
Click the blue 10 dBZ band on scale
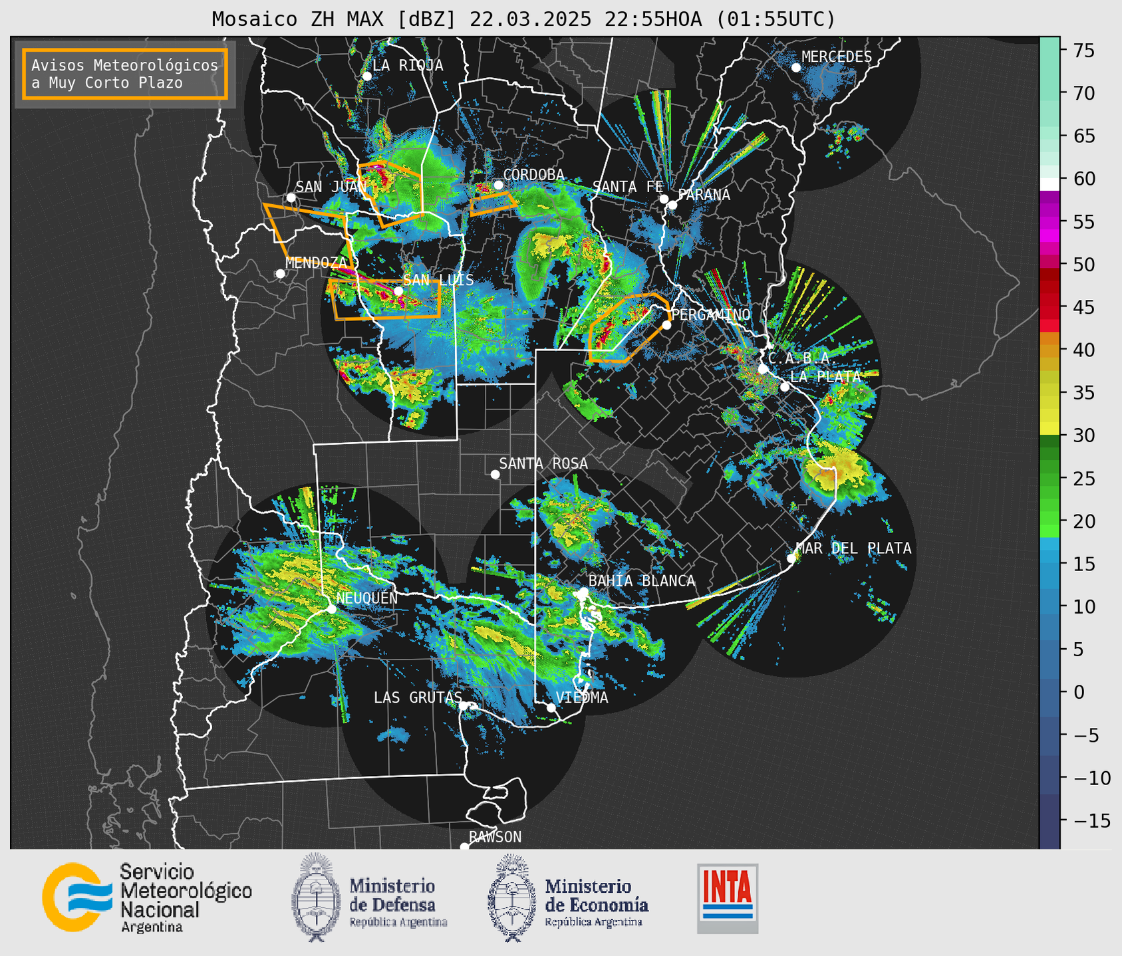click(1050, 606)
